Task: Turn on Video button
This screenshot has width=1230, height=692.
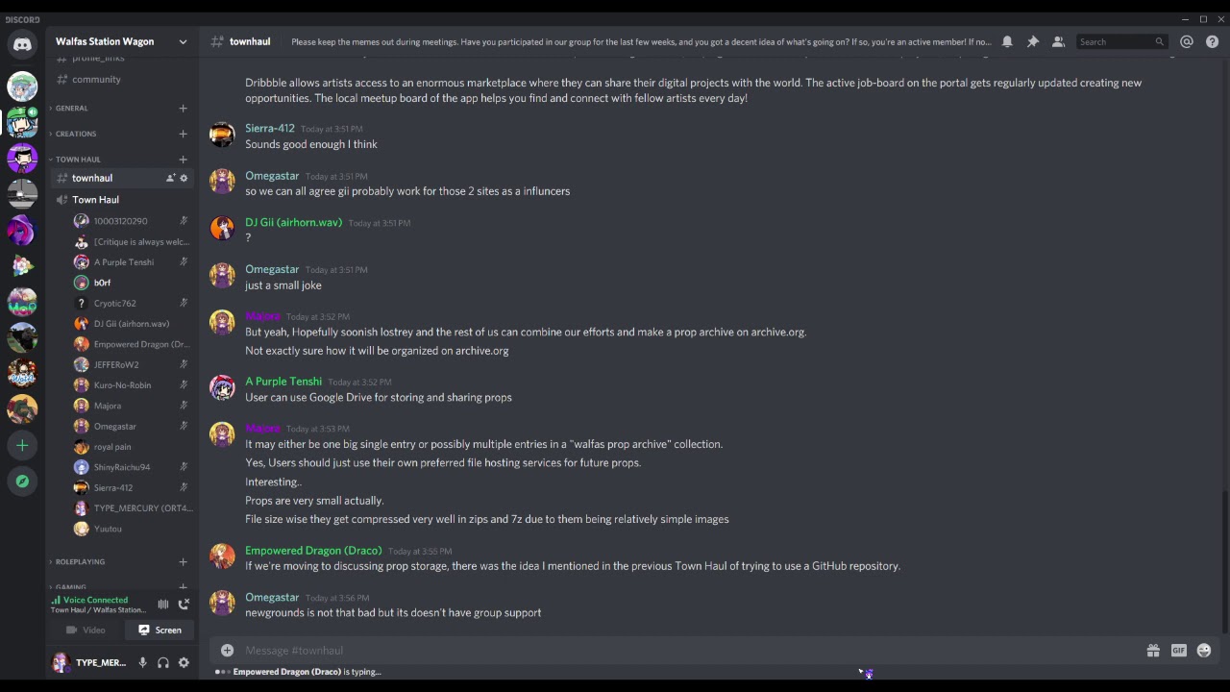Action: pyautogui.click(x=86, y=630)
